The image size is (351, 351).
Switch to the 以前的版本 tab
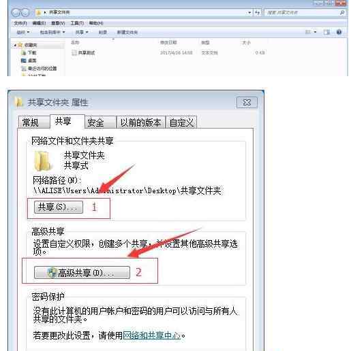141,122
